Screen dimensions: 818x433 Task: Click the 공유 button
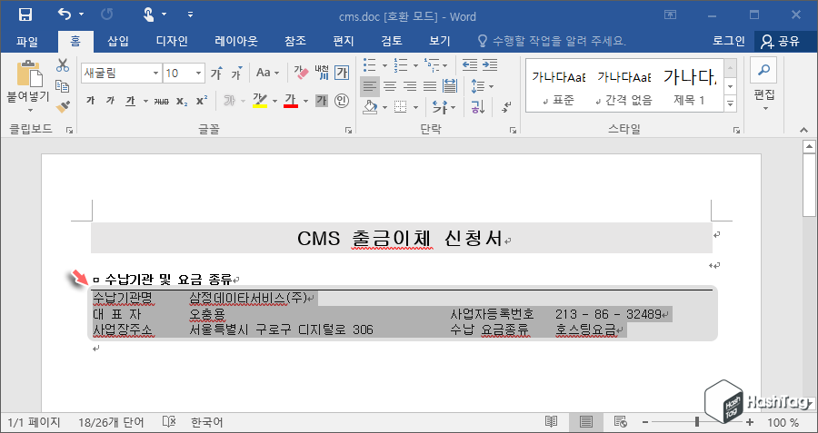(780, 41)
